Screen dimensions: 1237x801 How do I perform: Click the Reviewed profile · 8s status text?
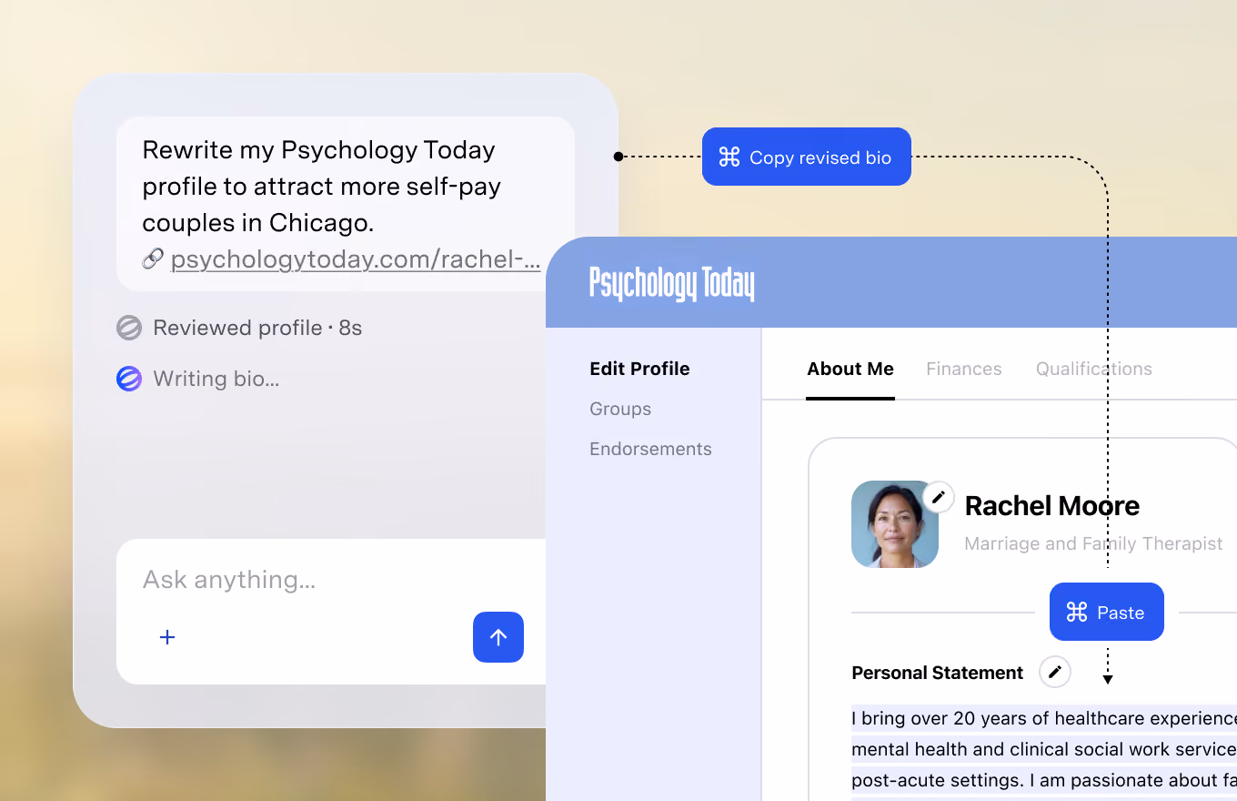[257, 328]
